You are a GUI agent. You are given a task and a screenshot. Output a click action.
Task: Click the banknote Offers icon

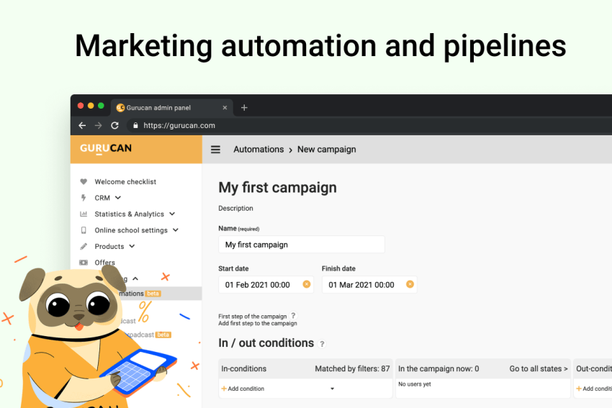point(84,263)
